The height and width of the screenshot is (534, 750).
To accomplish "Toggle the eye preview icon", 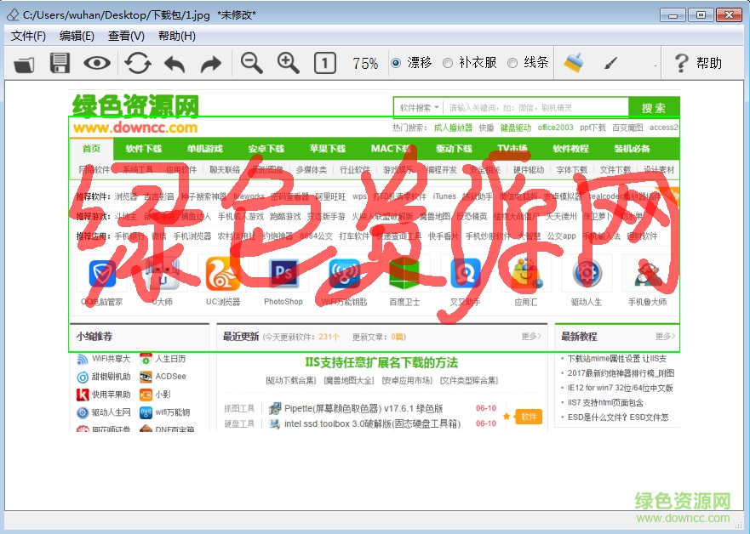I will click(97, 63).
